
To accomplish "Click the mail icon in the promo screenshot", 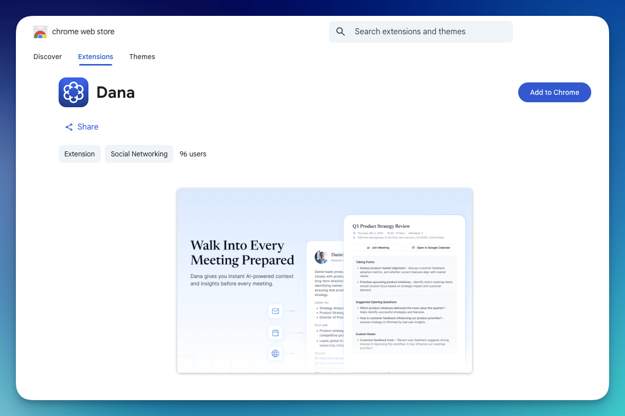I will [275, 311].
